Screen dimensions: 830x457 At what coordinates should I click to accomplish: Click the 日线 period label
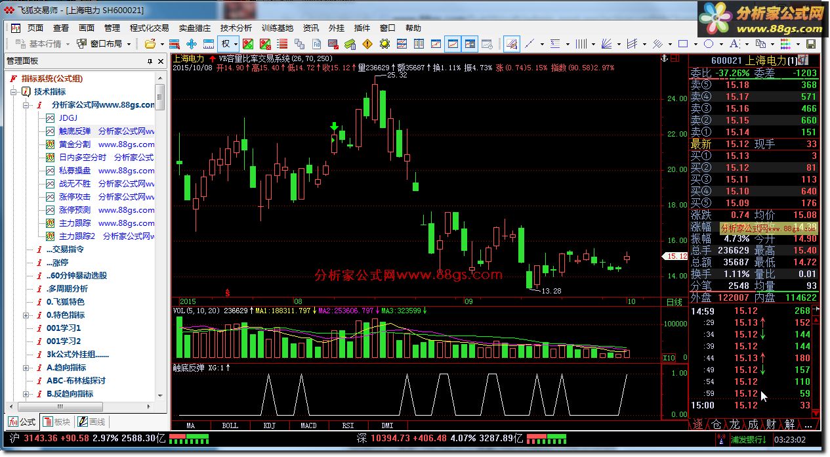point(674,301)
